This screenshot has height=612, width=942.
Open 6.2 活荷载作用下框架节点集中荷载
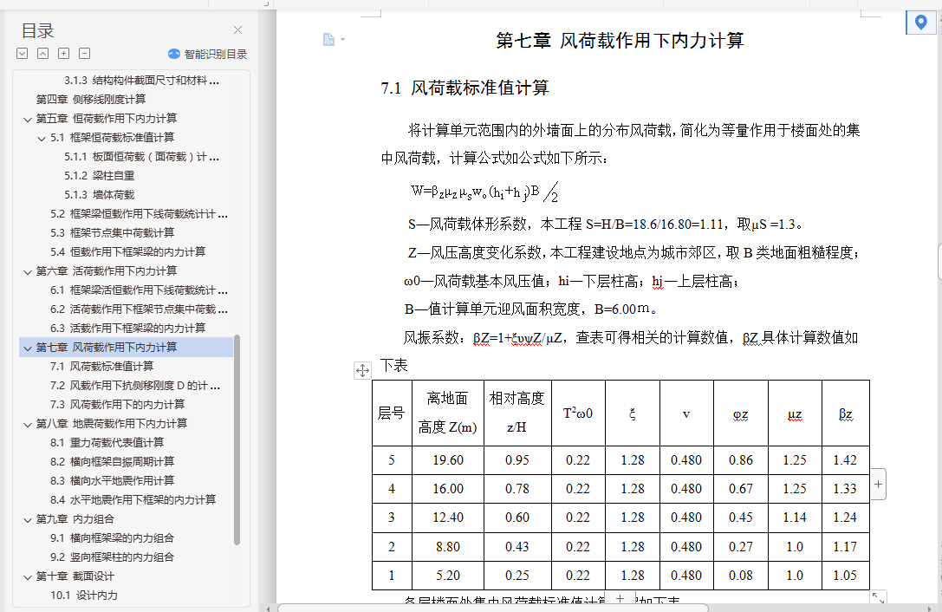pyautogui.click(x=139, y=309)
